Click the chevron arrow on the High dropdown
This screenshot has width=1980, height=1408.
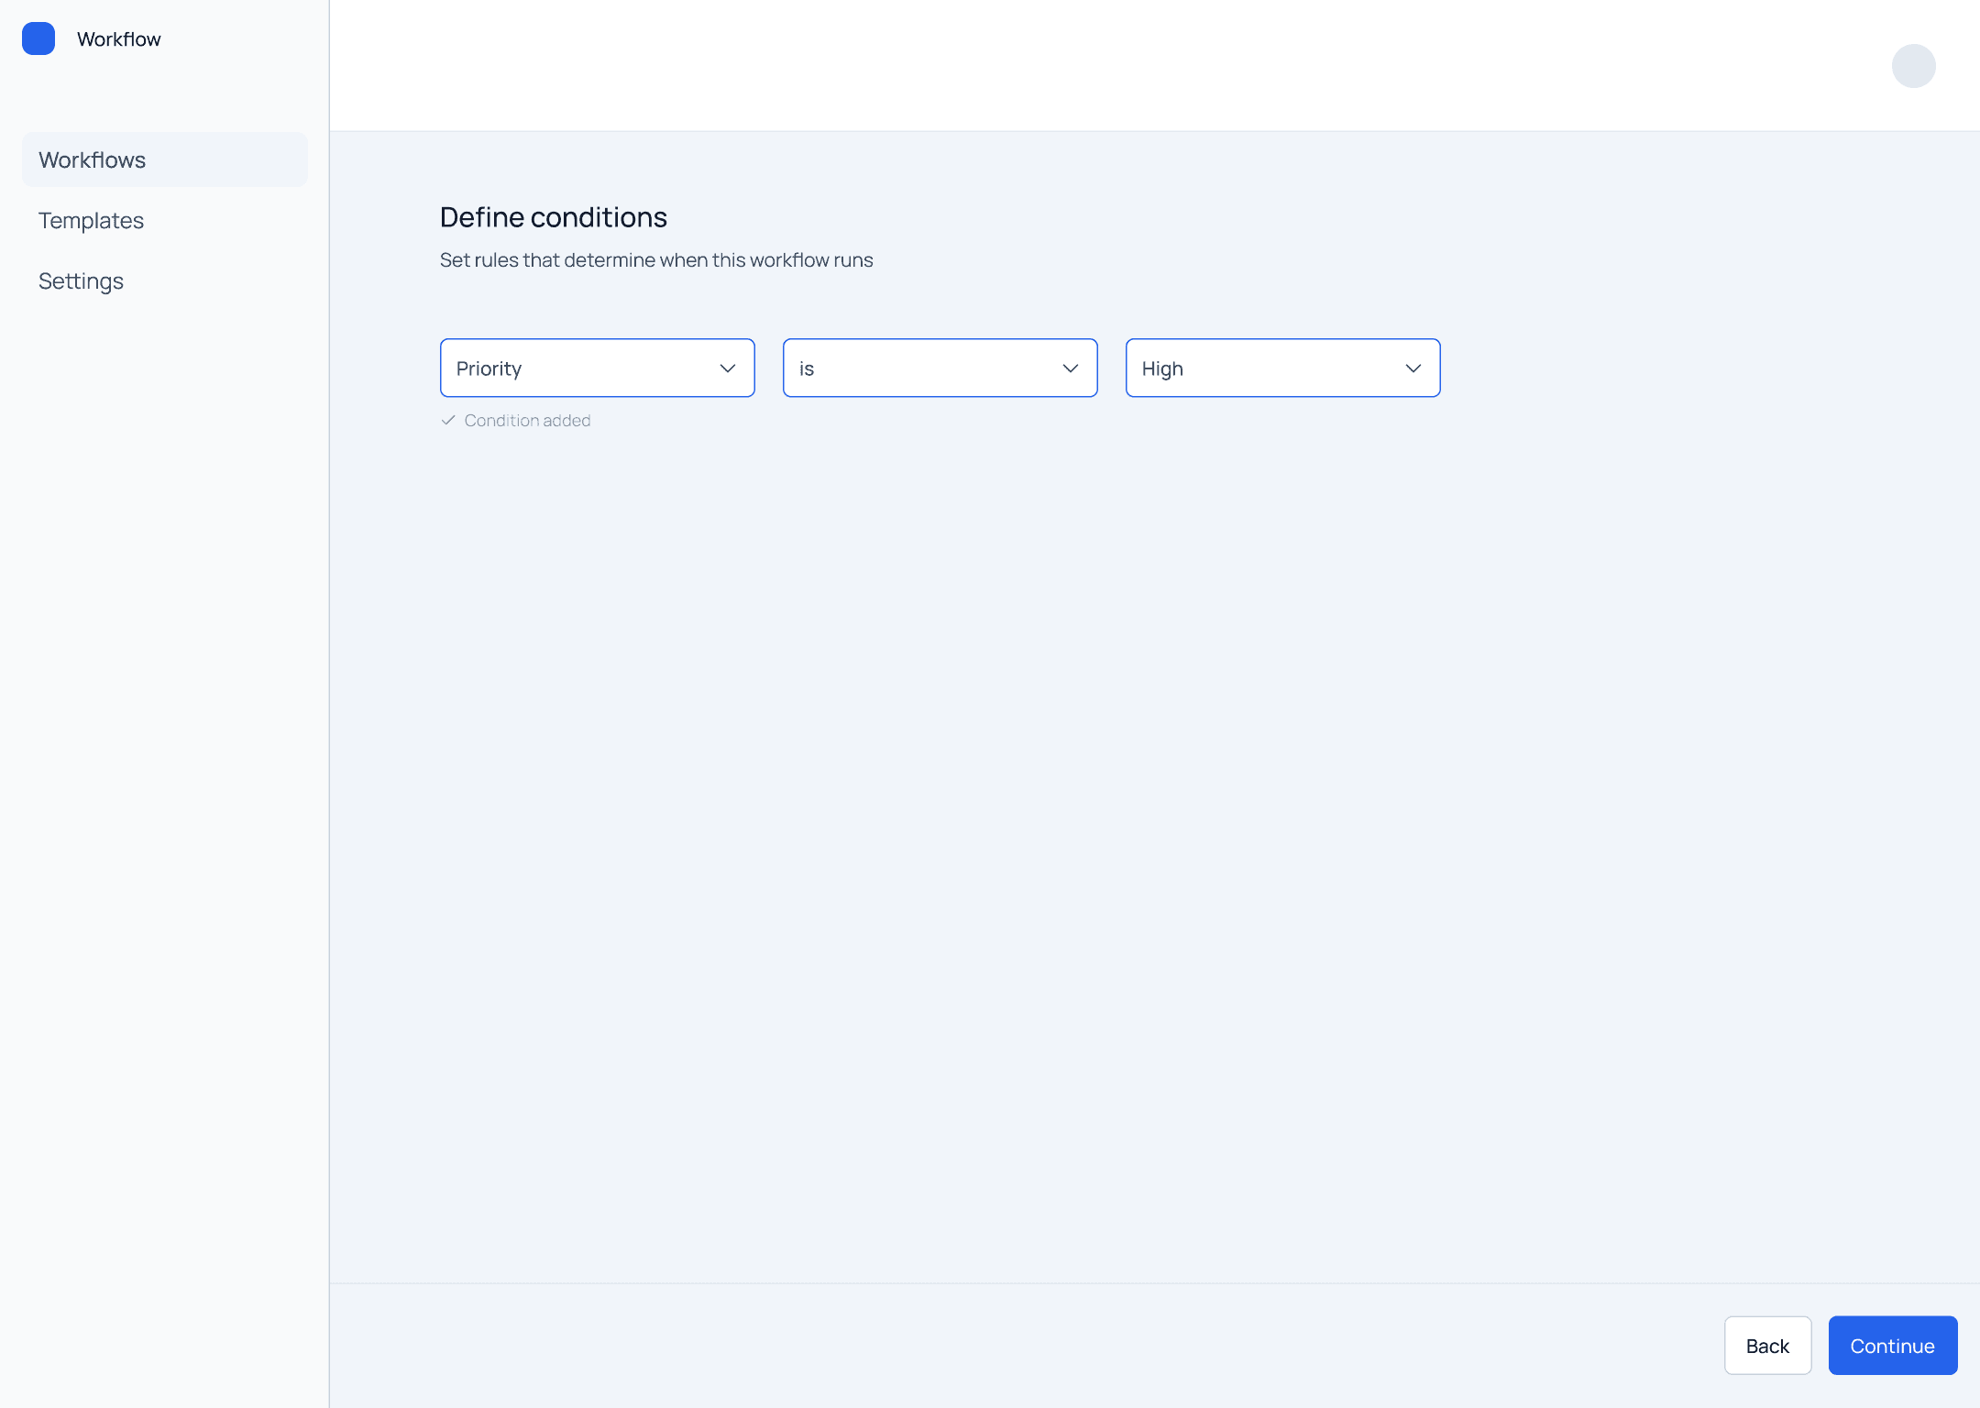pos(1413,368)
